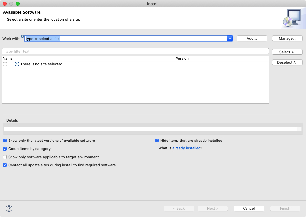Uncheck Hide items that are already installed
The width and height of the screenshot is (306, 217).
click(x=157, y=141)
